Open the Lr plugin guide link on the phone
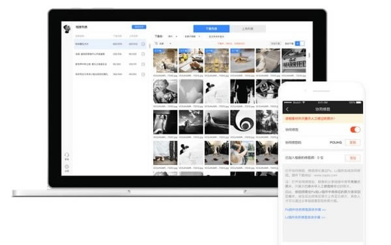This screenshot has width=391, height=245. click(x=305, y=217)
